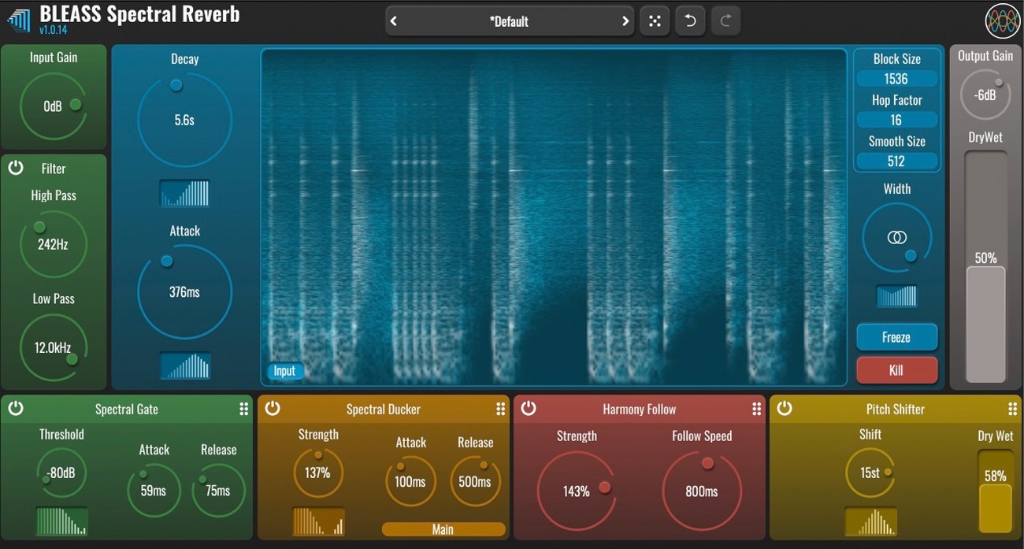Click the red Kill button
Screen dimensions: 1024x549
[x=896, y=370]
